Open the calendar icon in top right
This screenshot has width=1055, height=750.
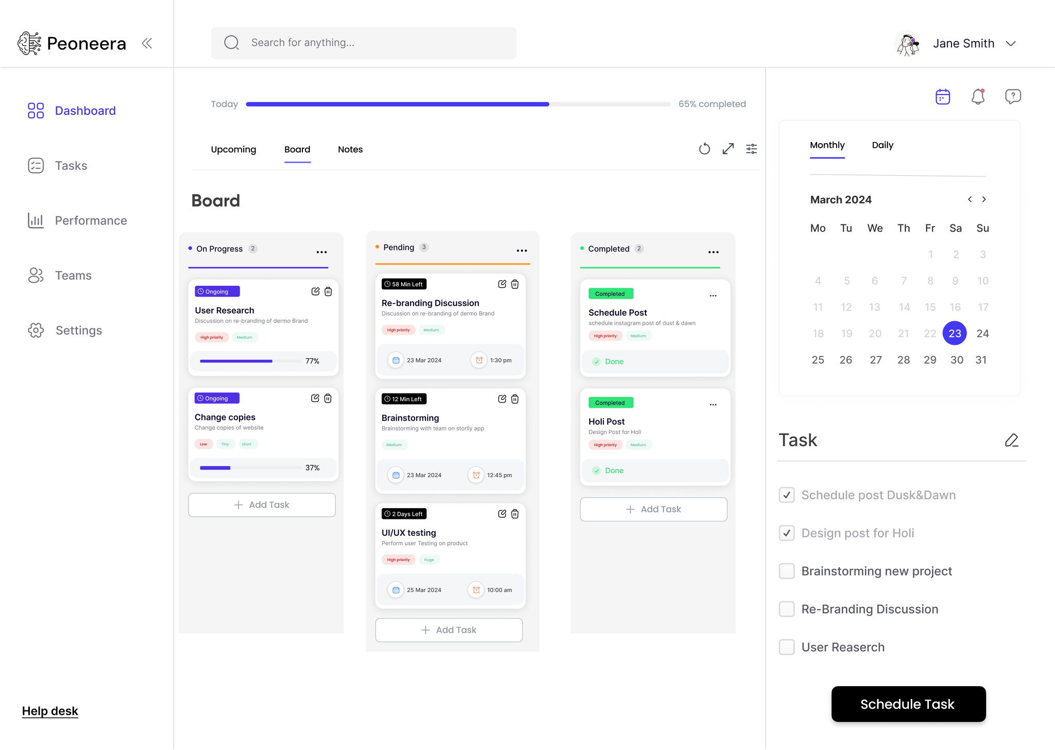(x=942, y=97)
